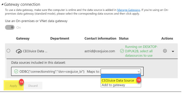The image size is (182, 94).
Task: Open gateway settings gear icon
Action: (x=165, y=51)
